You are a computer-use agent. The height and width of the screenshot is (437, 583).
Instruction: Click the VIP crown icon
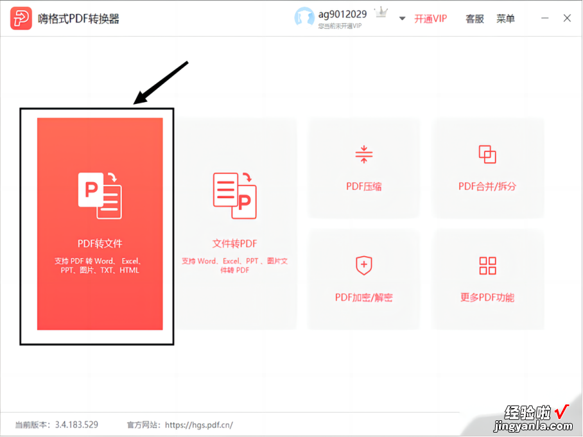pos(381,13)
